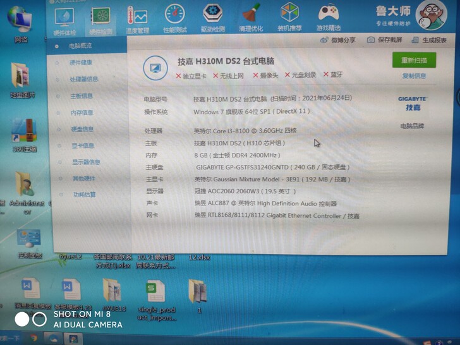
Task: Select 处理器信息 in the sidebar
Action: (83, 79)
